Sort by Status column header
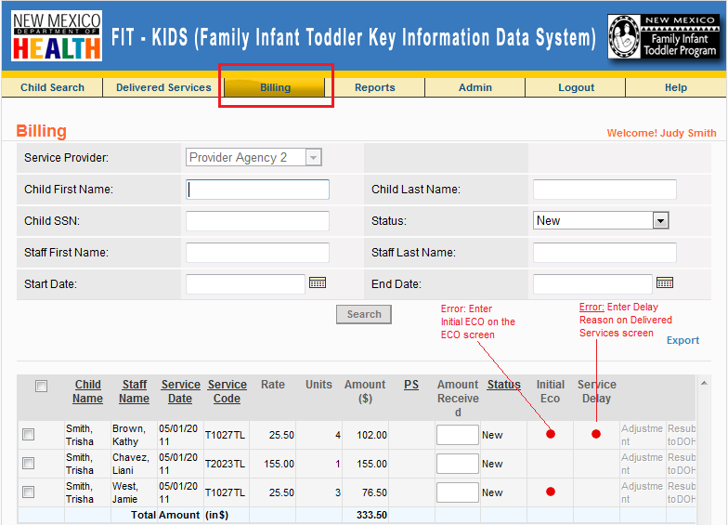Screen dimensions: 728x525 503,385
